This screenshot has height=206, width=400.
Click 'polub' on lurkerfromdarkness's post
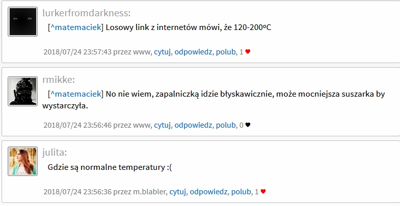pyautogui.click(x=226, y=51)
